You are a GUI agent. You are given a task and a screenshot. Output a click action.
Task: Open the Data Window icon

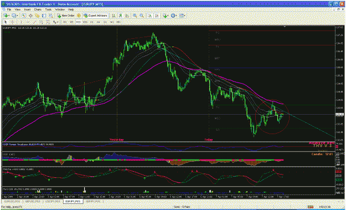pos(30,16)
